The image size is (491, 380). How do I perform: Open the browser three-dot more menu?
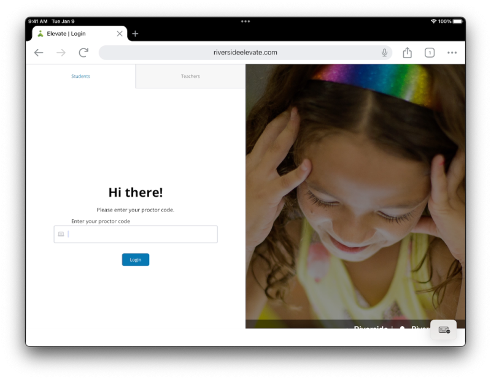tap(452, 53)
